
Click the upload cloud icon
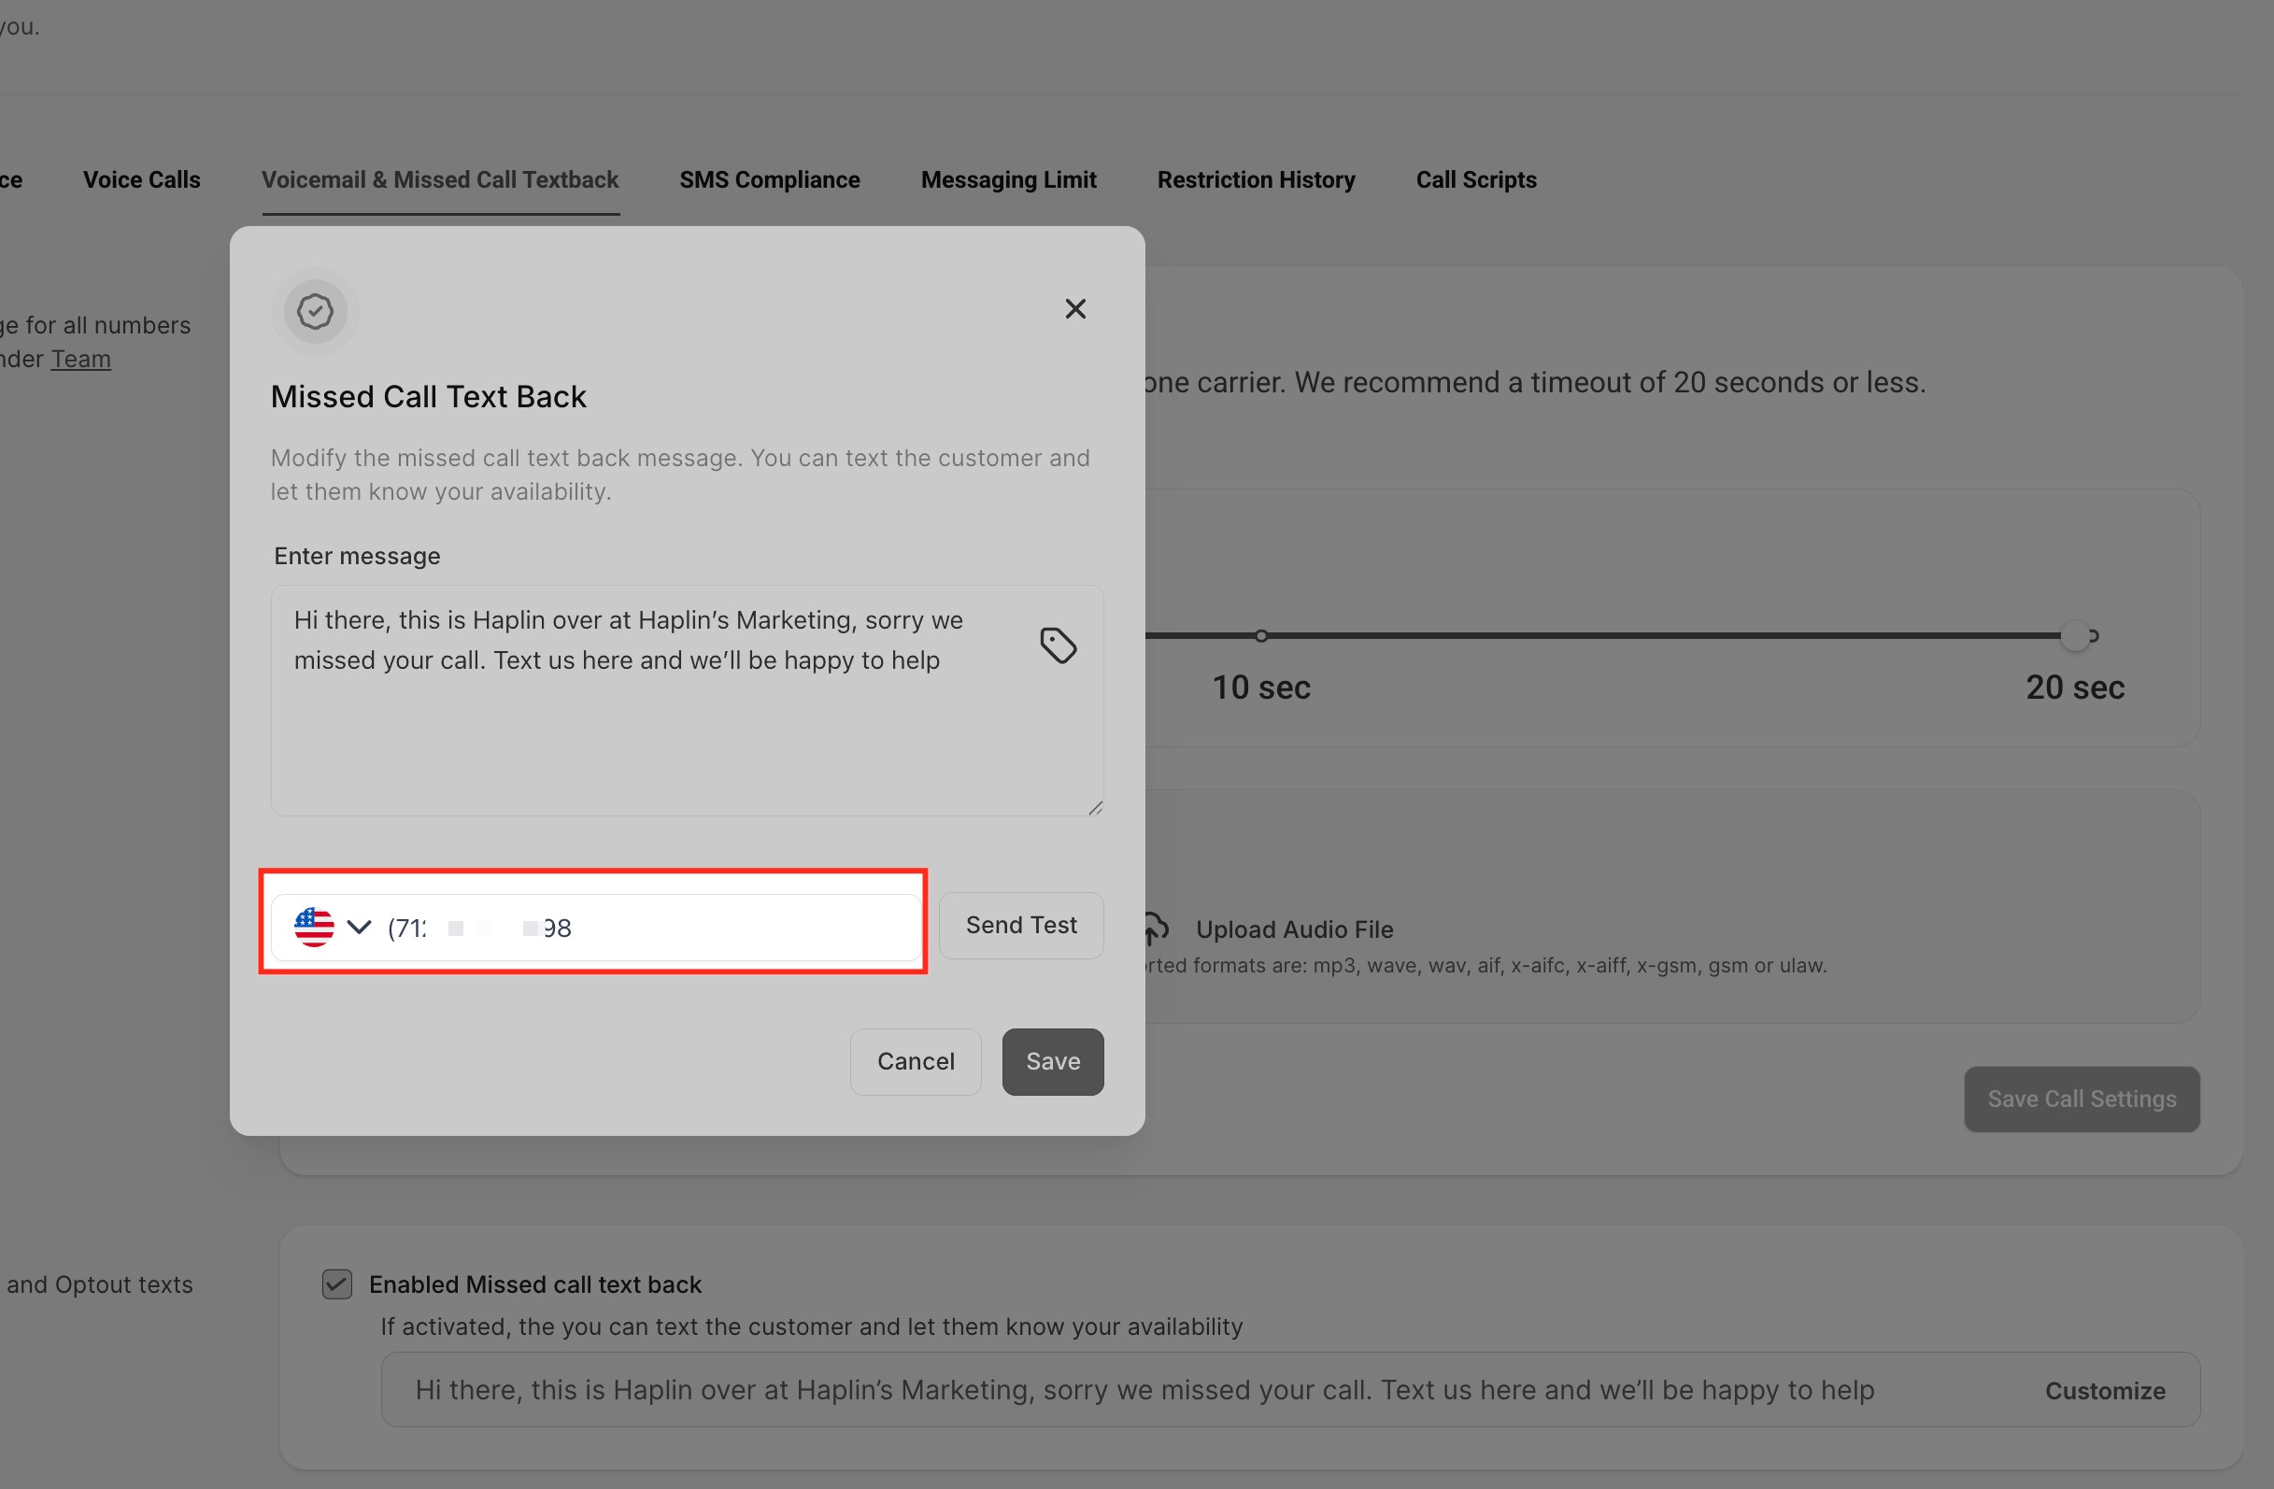pyautogui.click(x=1155, y=928)
